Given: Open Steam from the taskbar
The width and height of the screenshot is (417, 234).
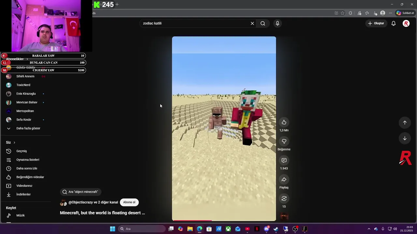Looking at the screenshot, I should (x=276, y=229).
